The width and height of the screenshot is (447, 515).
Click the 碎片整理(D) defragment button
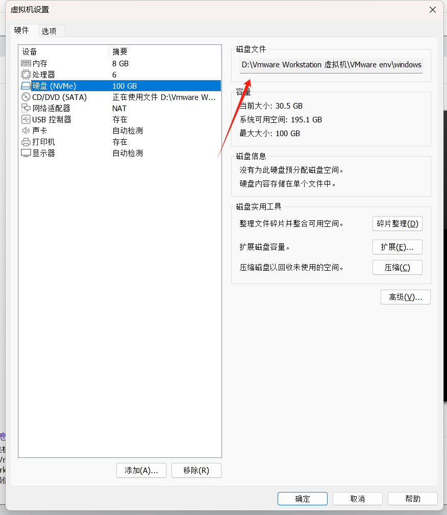click(x=397, y=223)
